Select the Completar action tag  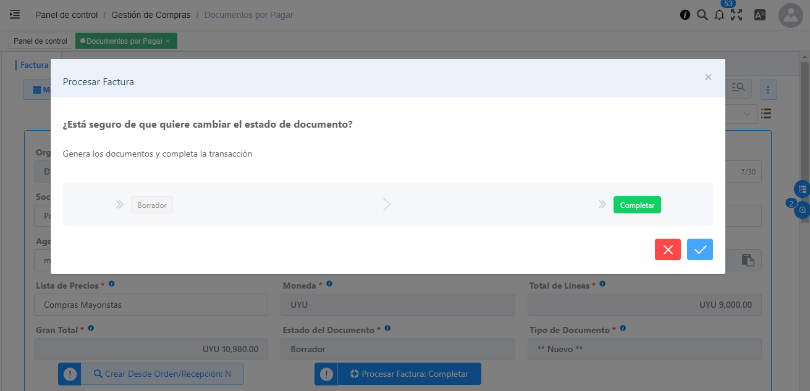pos(636,205)
